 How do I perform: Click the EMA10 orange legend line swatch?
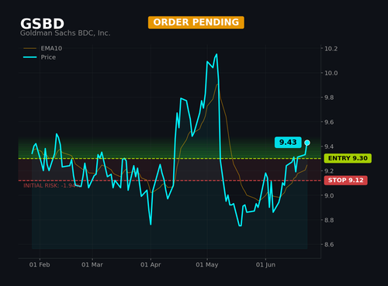point(30,48)
